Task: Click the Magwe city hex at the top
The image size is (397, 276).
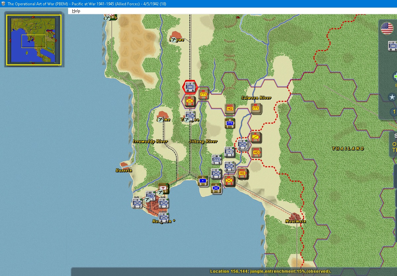Action: tap(176, 35)
